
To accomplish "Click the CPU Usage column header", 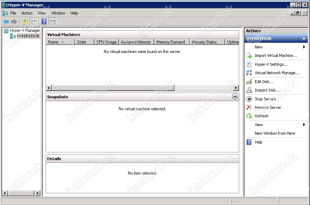I will [107, 42].
